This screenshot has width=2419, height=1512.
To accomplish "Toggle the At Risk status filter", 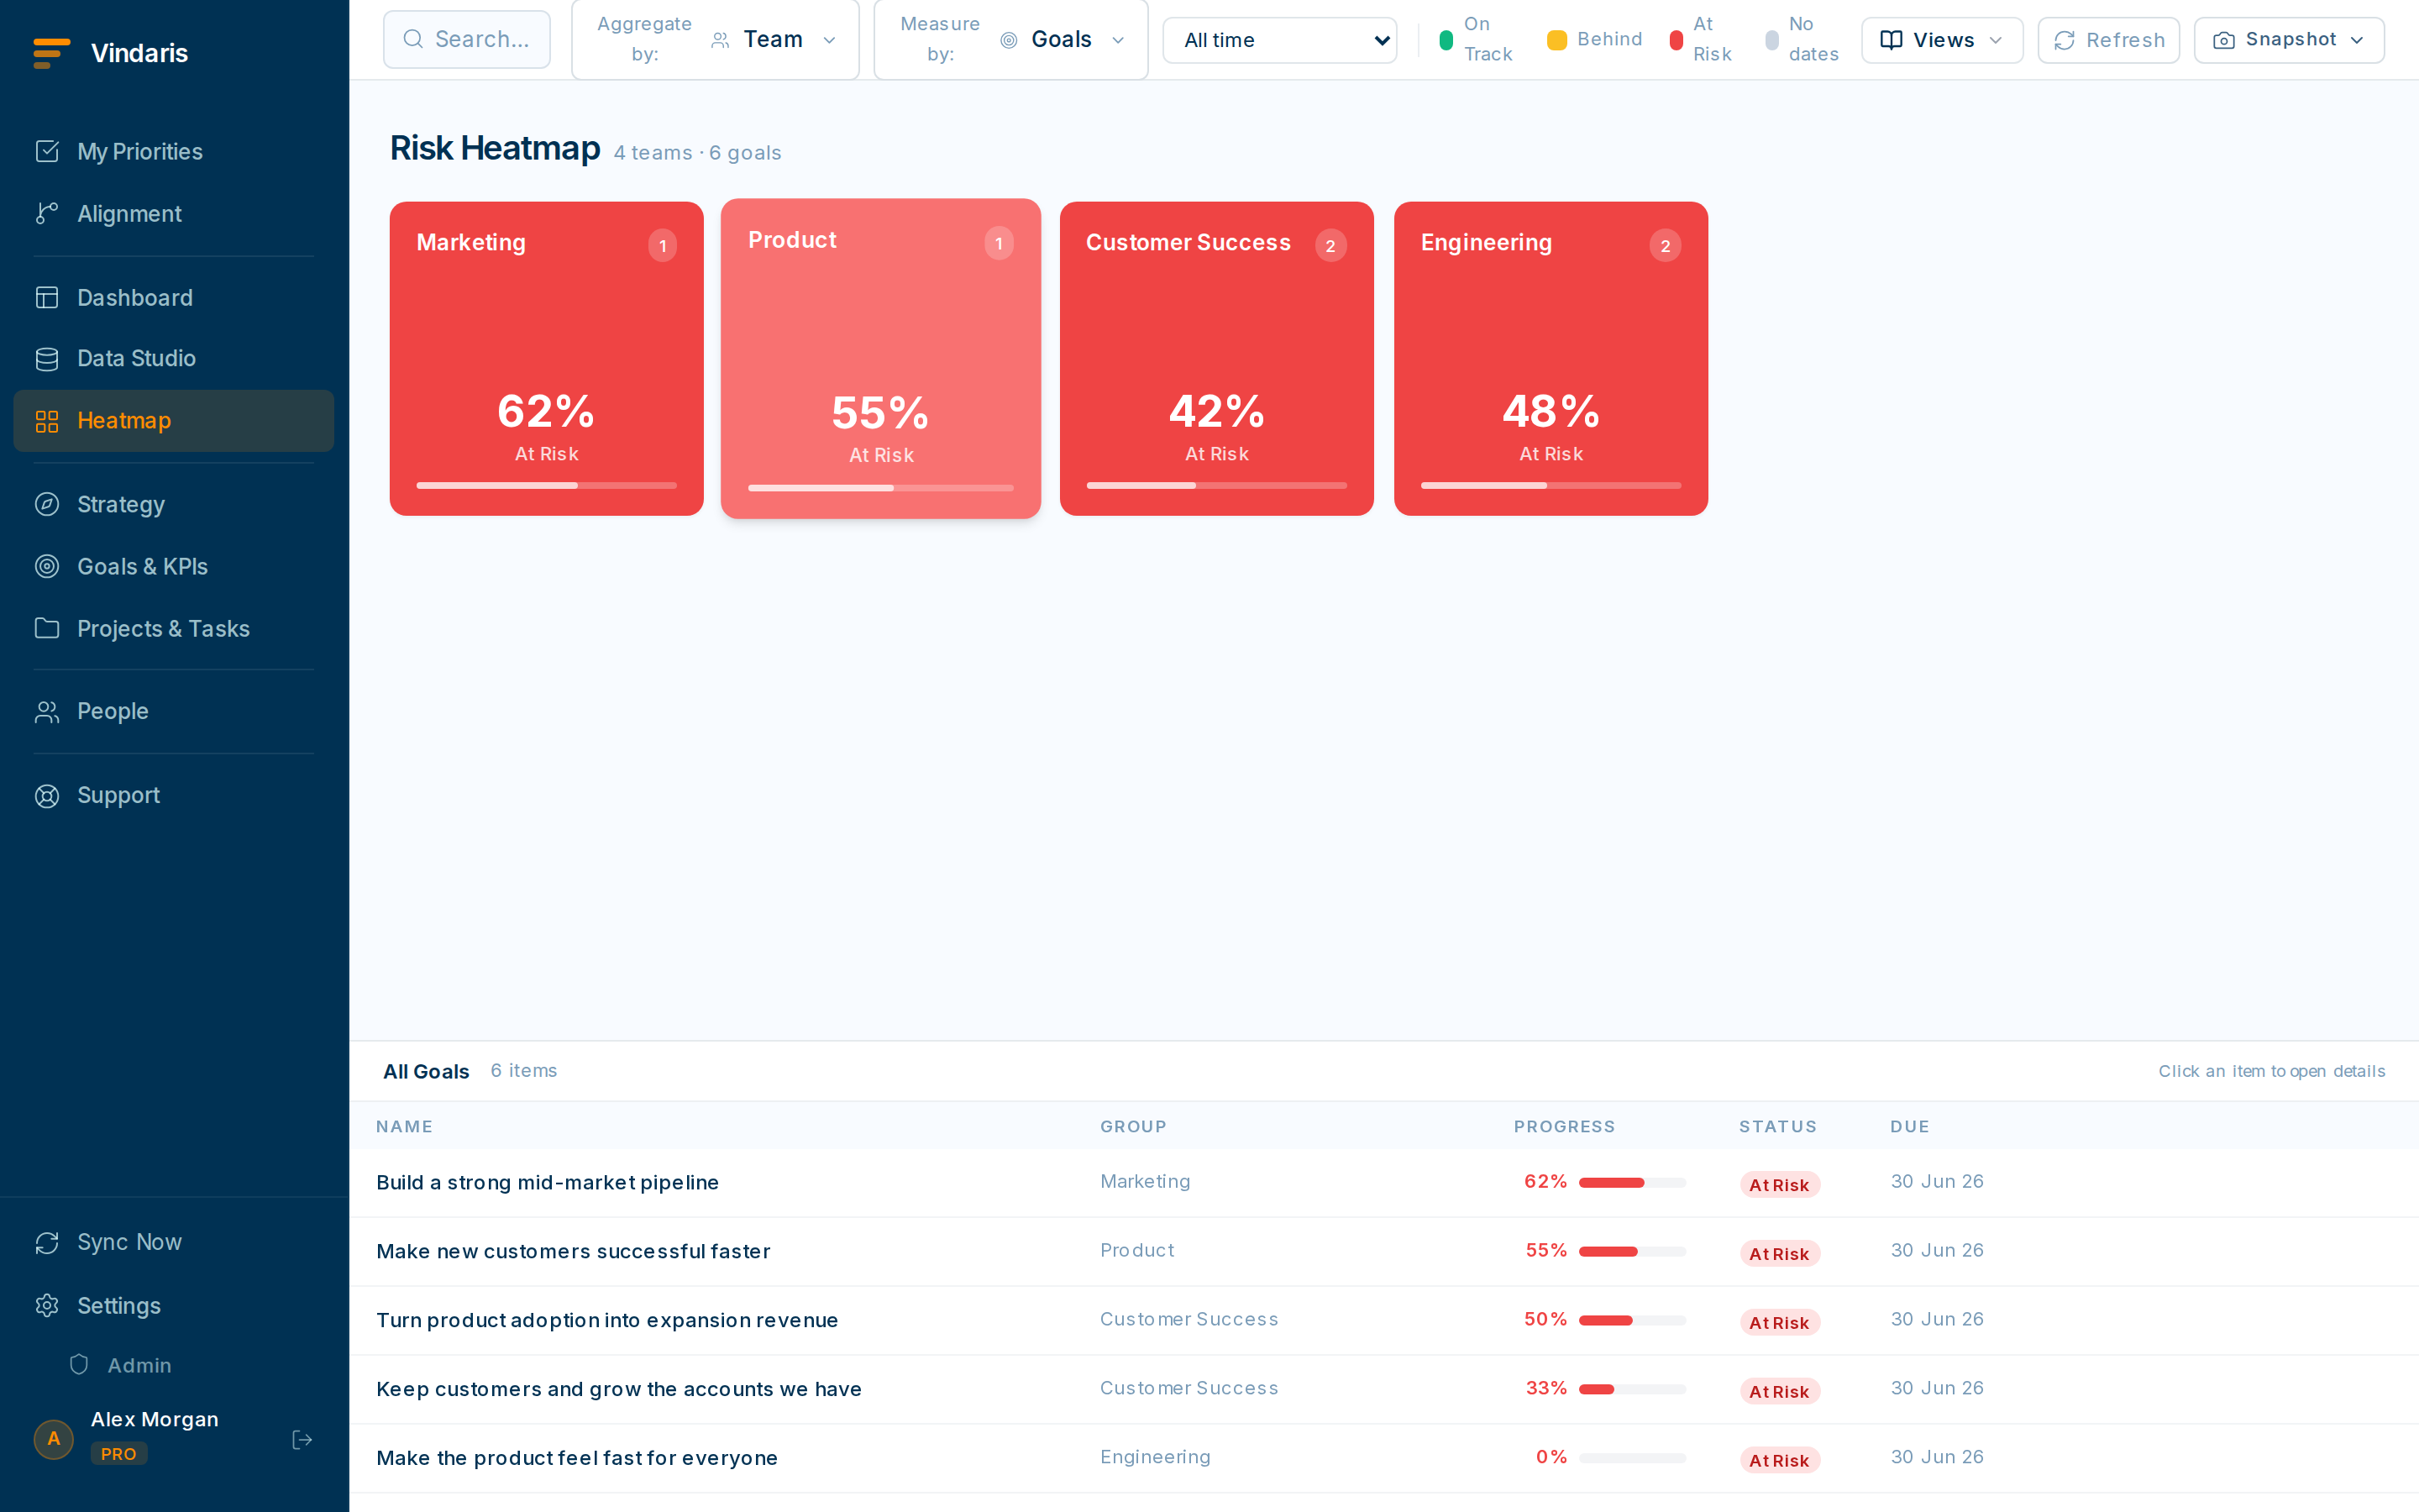I will click(x=1700, y=39).
